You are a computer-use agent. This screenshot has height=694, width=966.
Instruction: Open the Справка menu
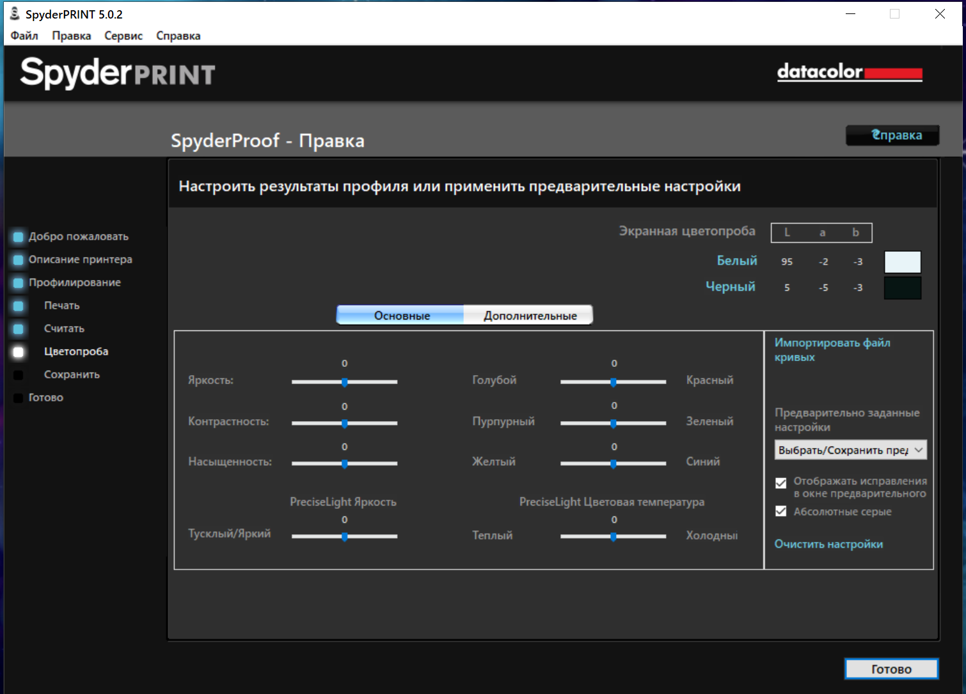tap(178, 36)
